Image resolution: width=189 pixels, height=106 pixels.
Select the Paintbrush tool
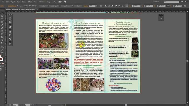tap(2, 25)
